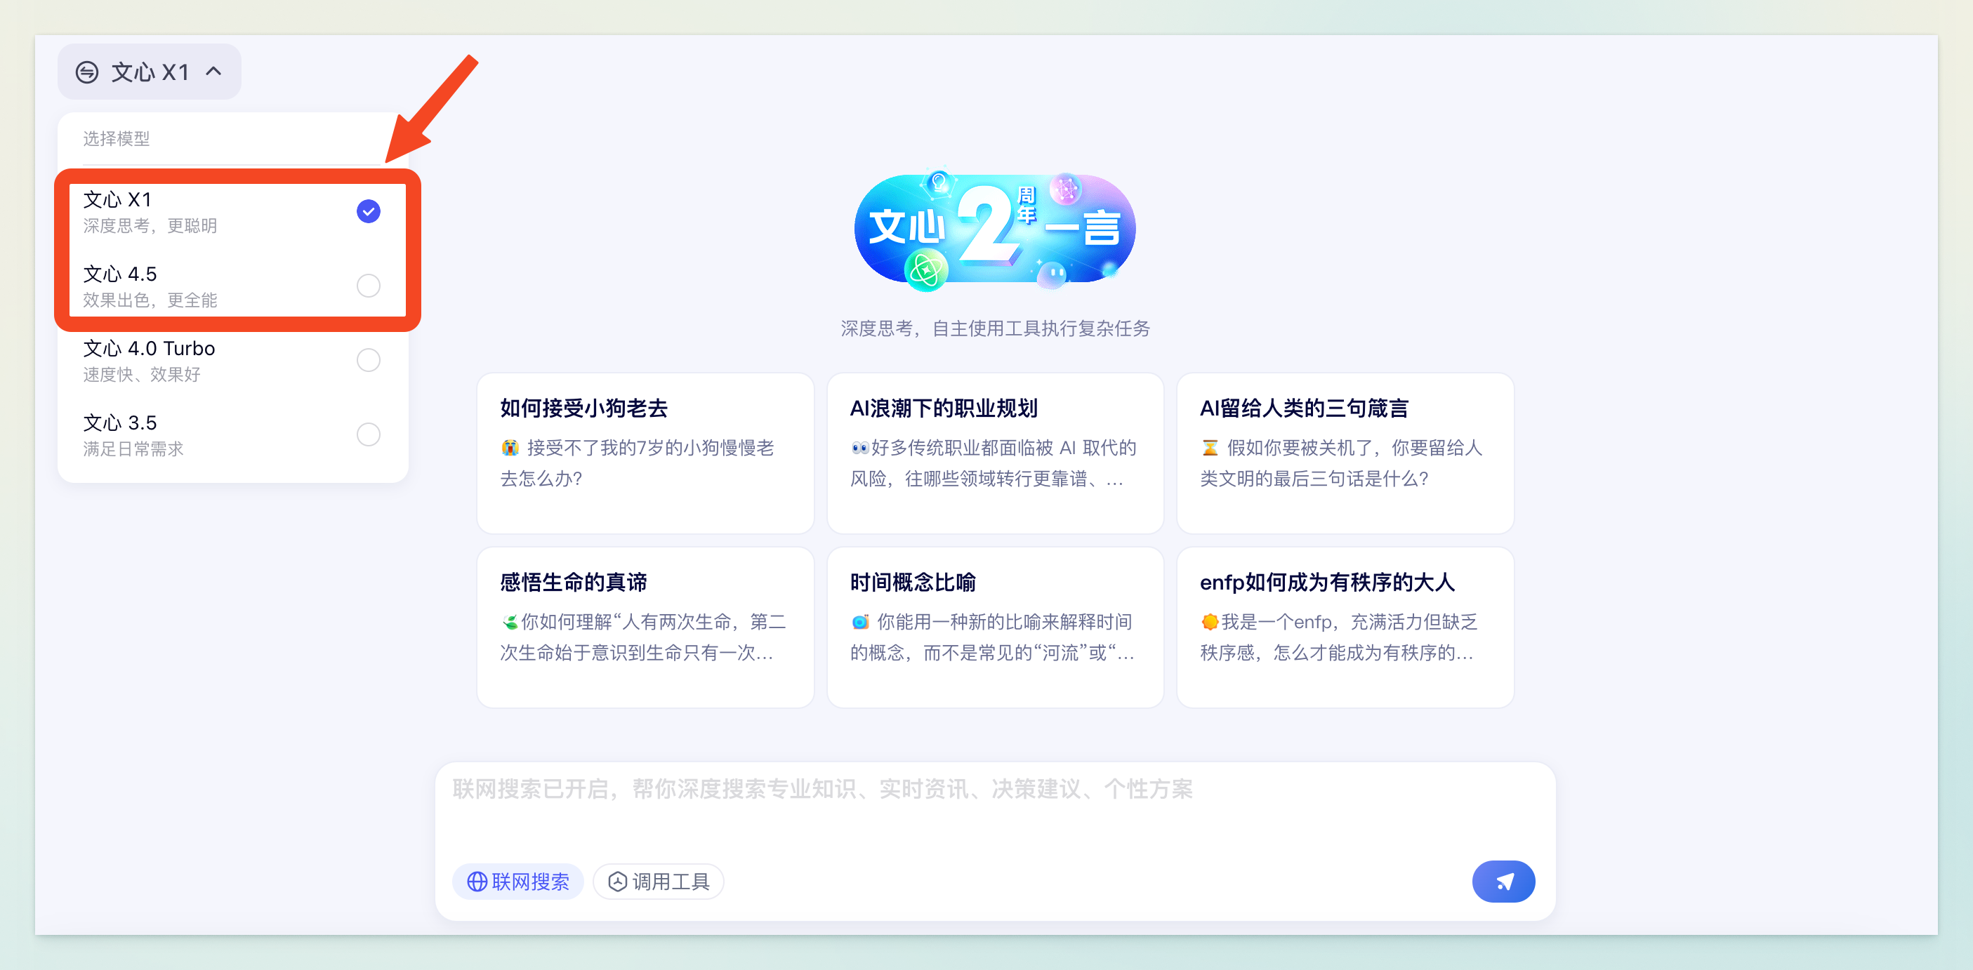Click the model switch icon beside 文心 X1
Image resolution: width=1973 pixels, height=970 pixels.
pyautogui.click(x=86, y=72)
